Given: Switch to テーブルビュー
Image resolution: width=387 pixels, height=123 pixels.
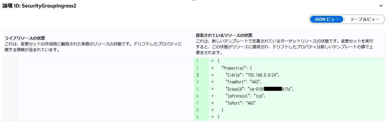Looking at the screenshot, I should [365, 19].
